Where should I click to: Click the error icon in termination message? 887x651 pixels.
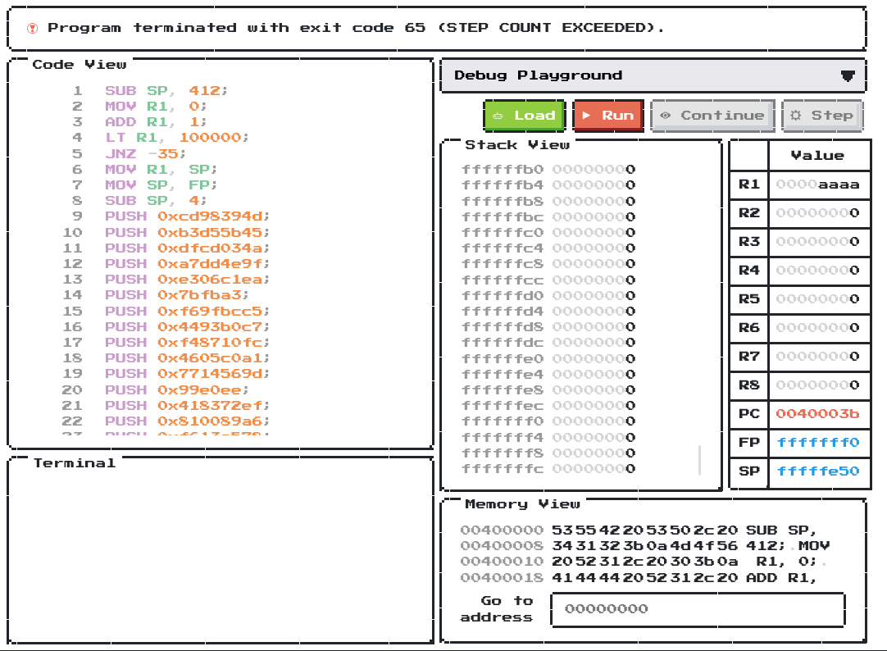click(x=32, y=28)
